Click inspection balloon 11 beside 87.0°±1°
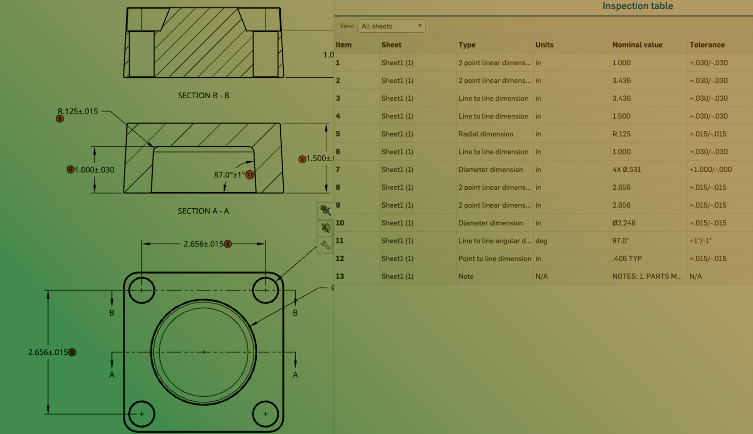753x434 pixels. [x=250, y=175]
